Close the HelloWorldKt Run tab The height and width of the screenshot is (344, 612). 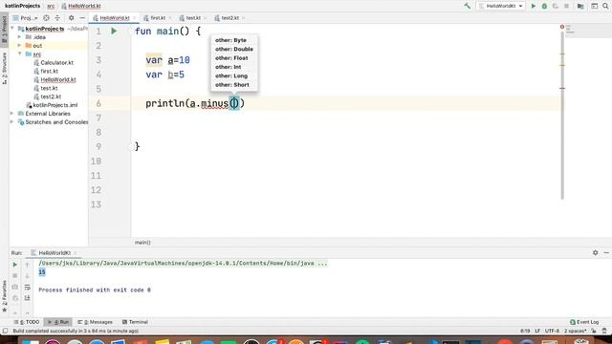click(x=75, y=253)
